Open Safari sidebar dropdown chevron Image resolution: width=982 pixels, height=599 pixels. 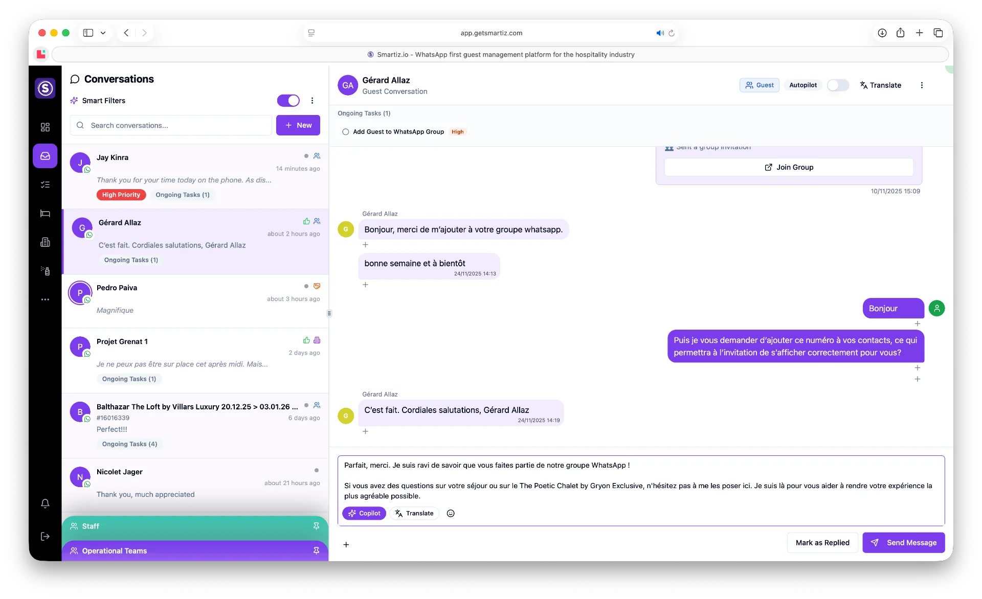point(103,33)
